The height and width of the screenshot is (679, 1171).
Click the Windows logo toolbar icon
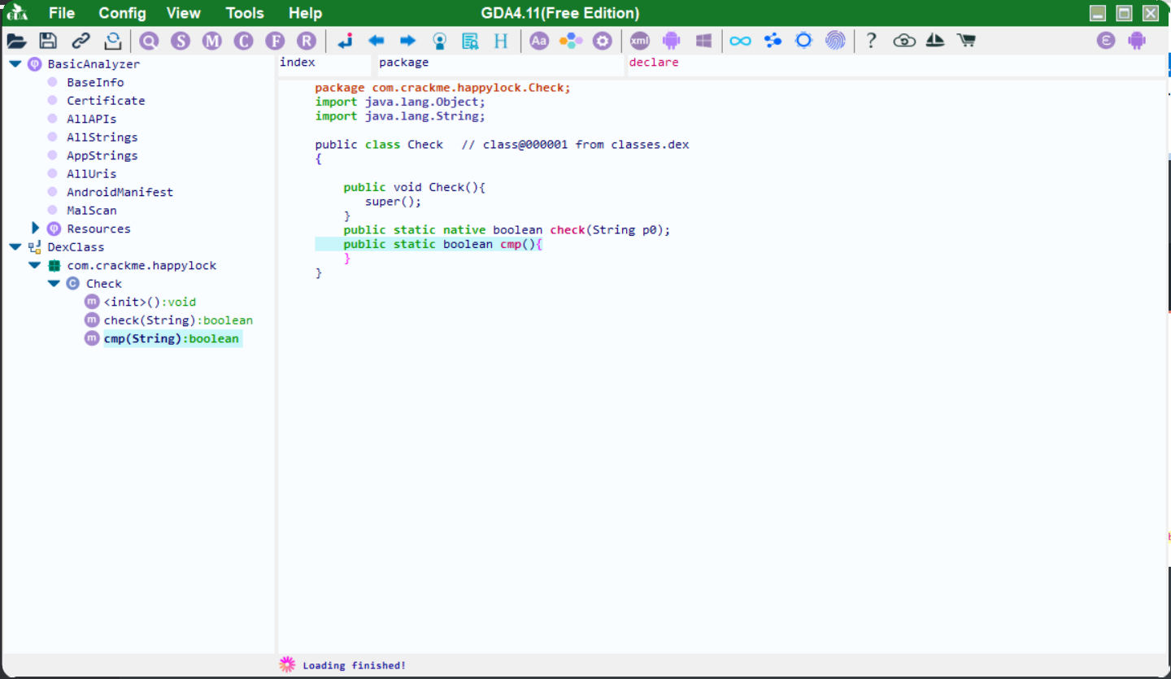pyautogui.click(x=703, y=41)
